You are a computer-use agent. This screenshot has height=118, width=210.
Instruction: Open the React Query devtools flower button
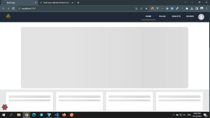pyautogui.click(x=5, y=107)
